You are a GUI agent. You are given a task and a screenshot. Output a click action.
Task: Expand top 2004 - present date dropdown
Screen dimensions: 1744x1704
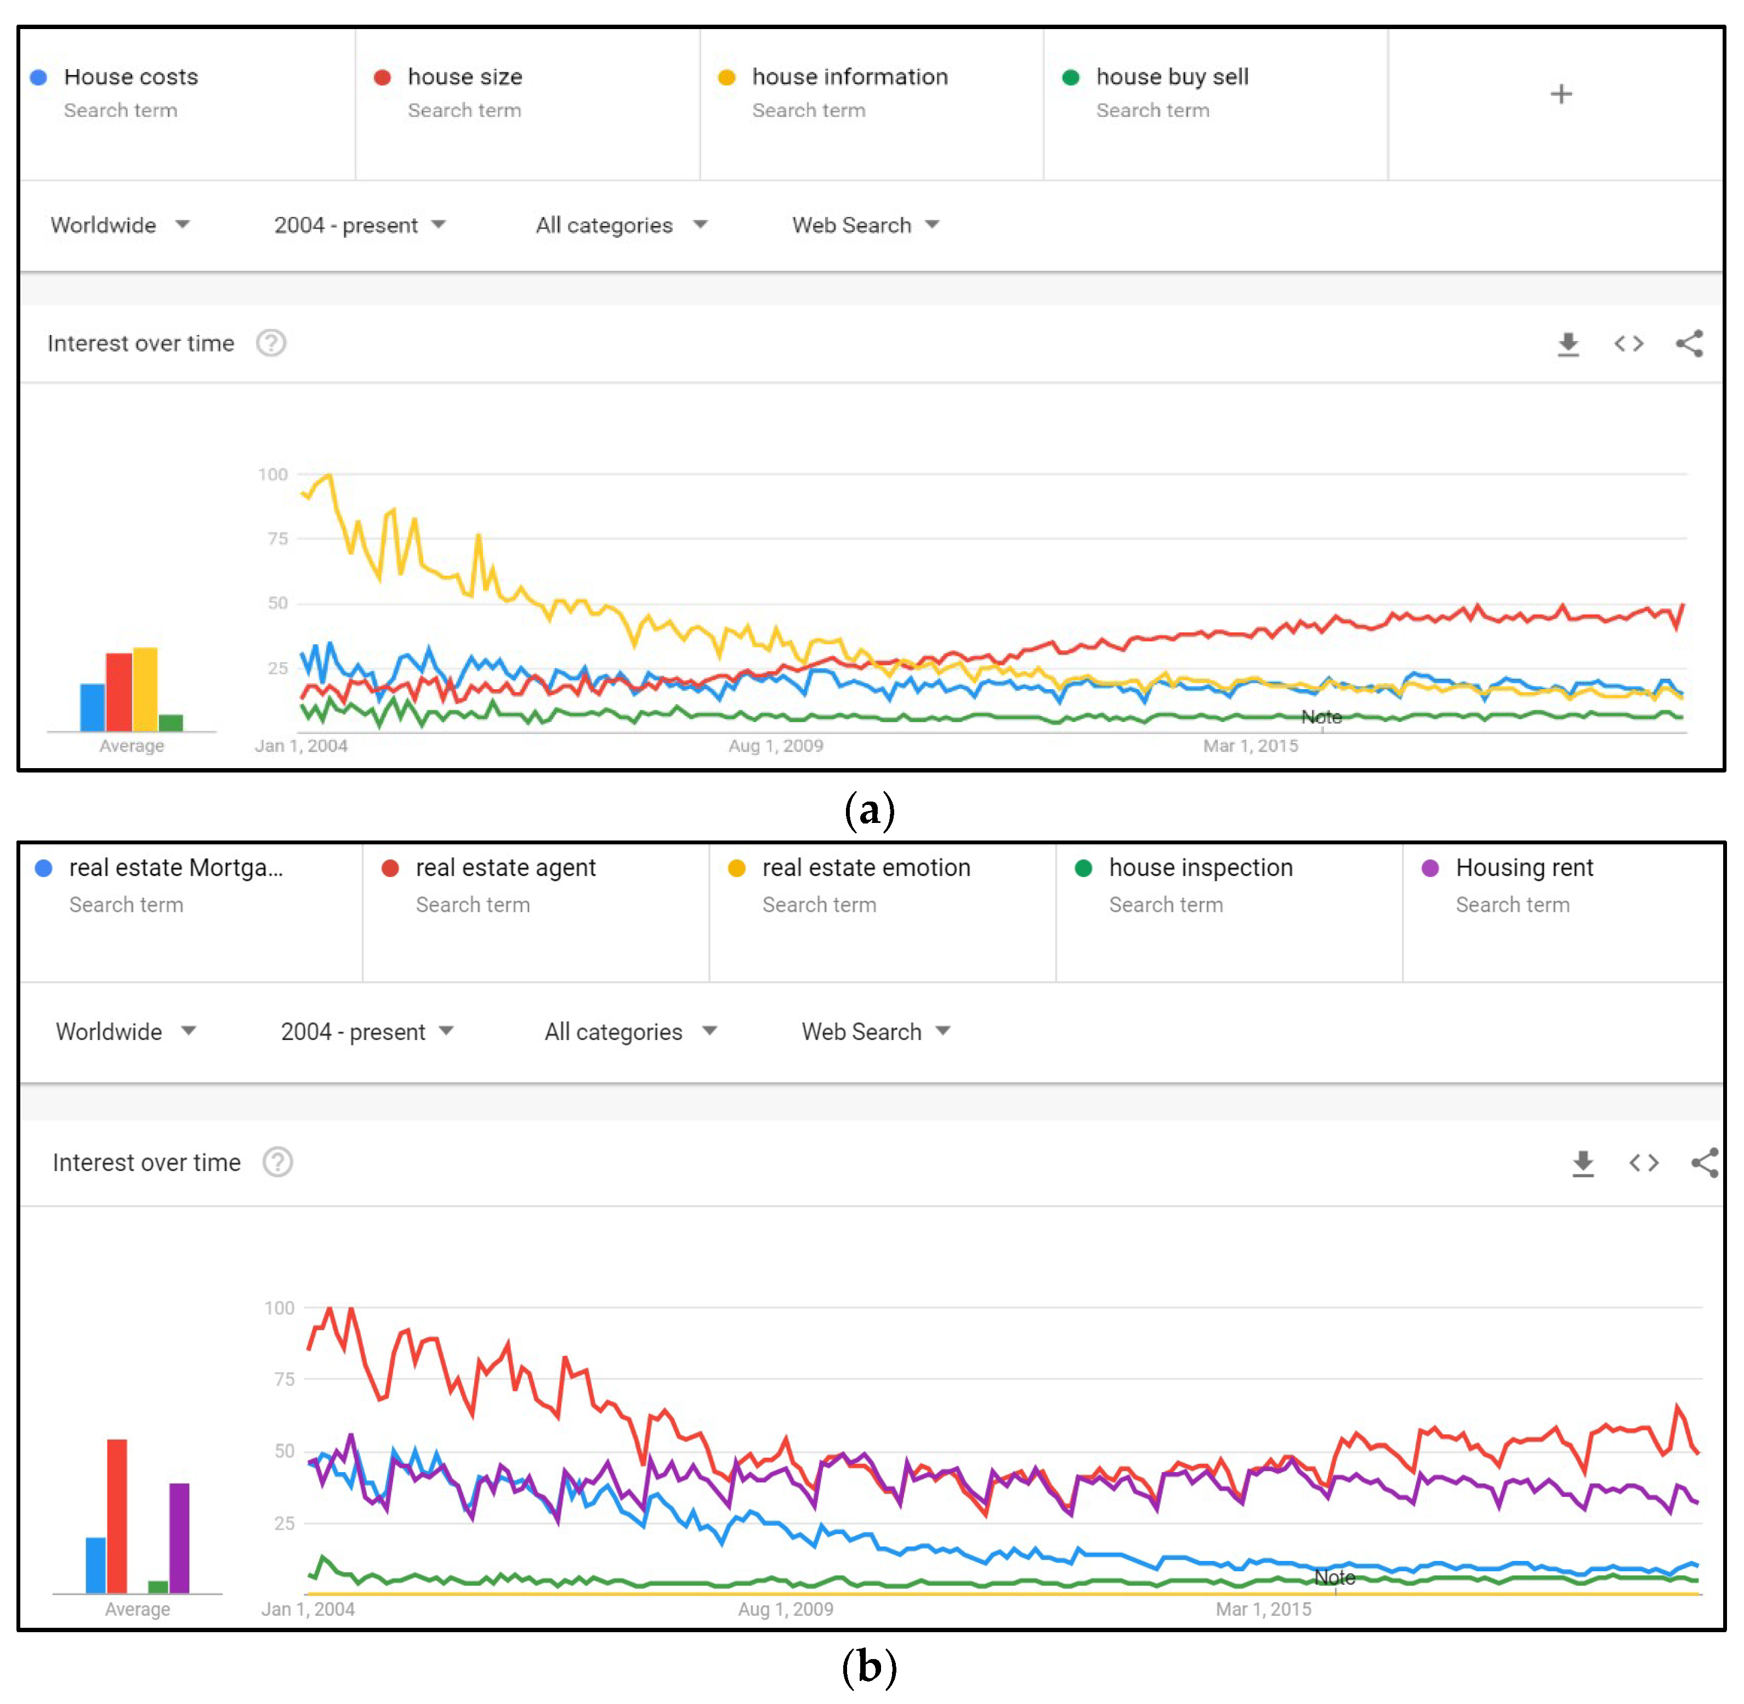(x=359, y=225)
